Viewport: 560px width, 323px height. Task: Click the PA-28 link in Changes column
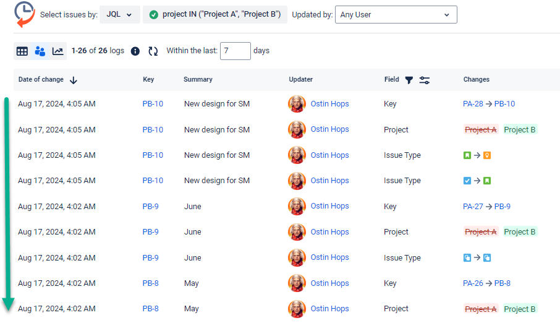(x=473, y=104)
